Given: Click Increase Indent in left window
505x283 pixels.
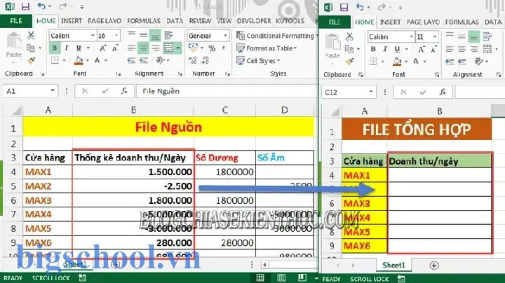Looking at the screenshot, I should 143,60.
